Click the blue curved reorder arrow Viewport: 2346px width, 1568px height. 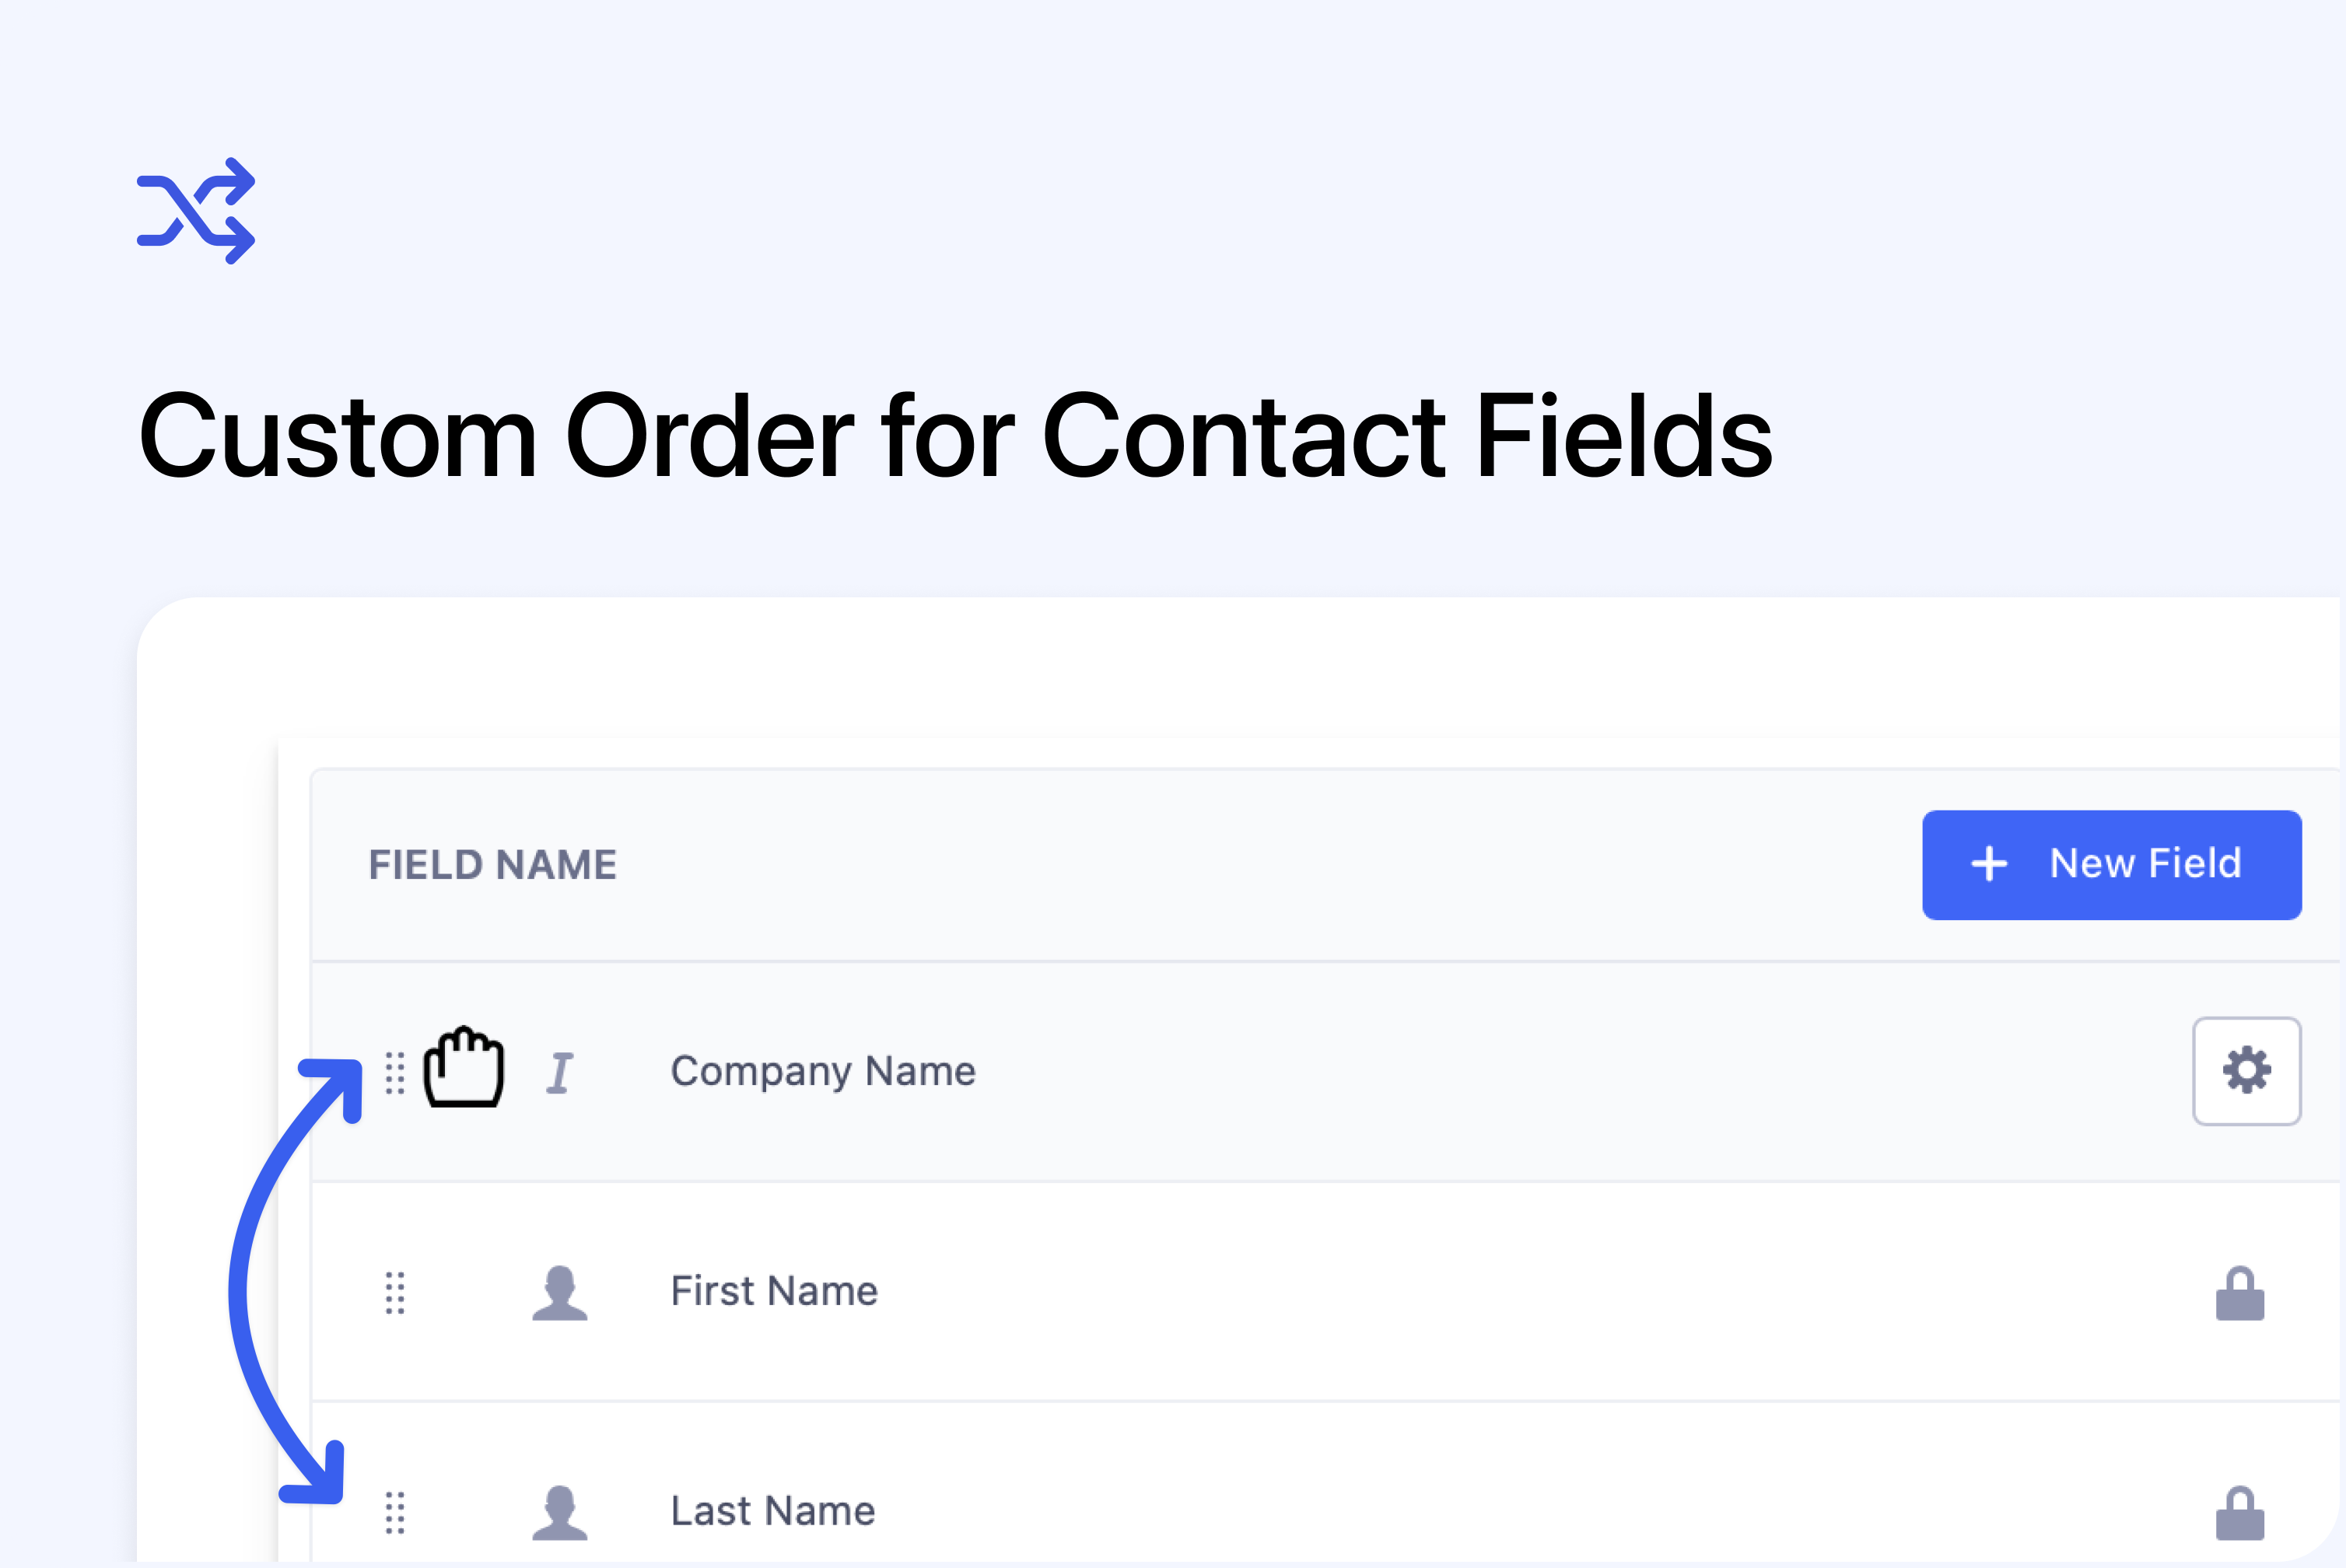pyautogui.click(x=293, y=1280)
